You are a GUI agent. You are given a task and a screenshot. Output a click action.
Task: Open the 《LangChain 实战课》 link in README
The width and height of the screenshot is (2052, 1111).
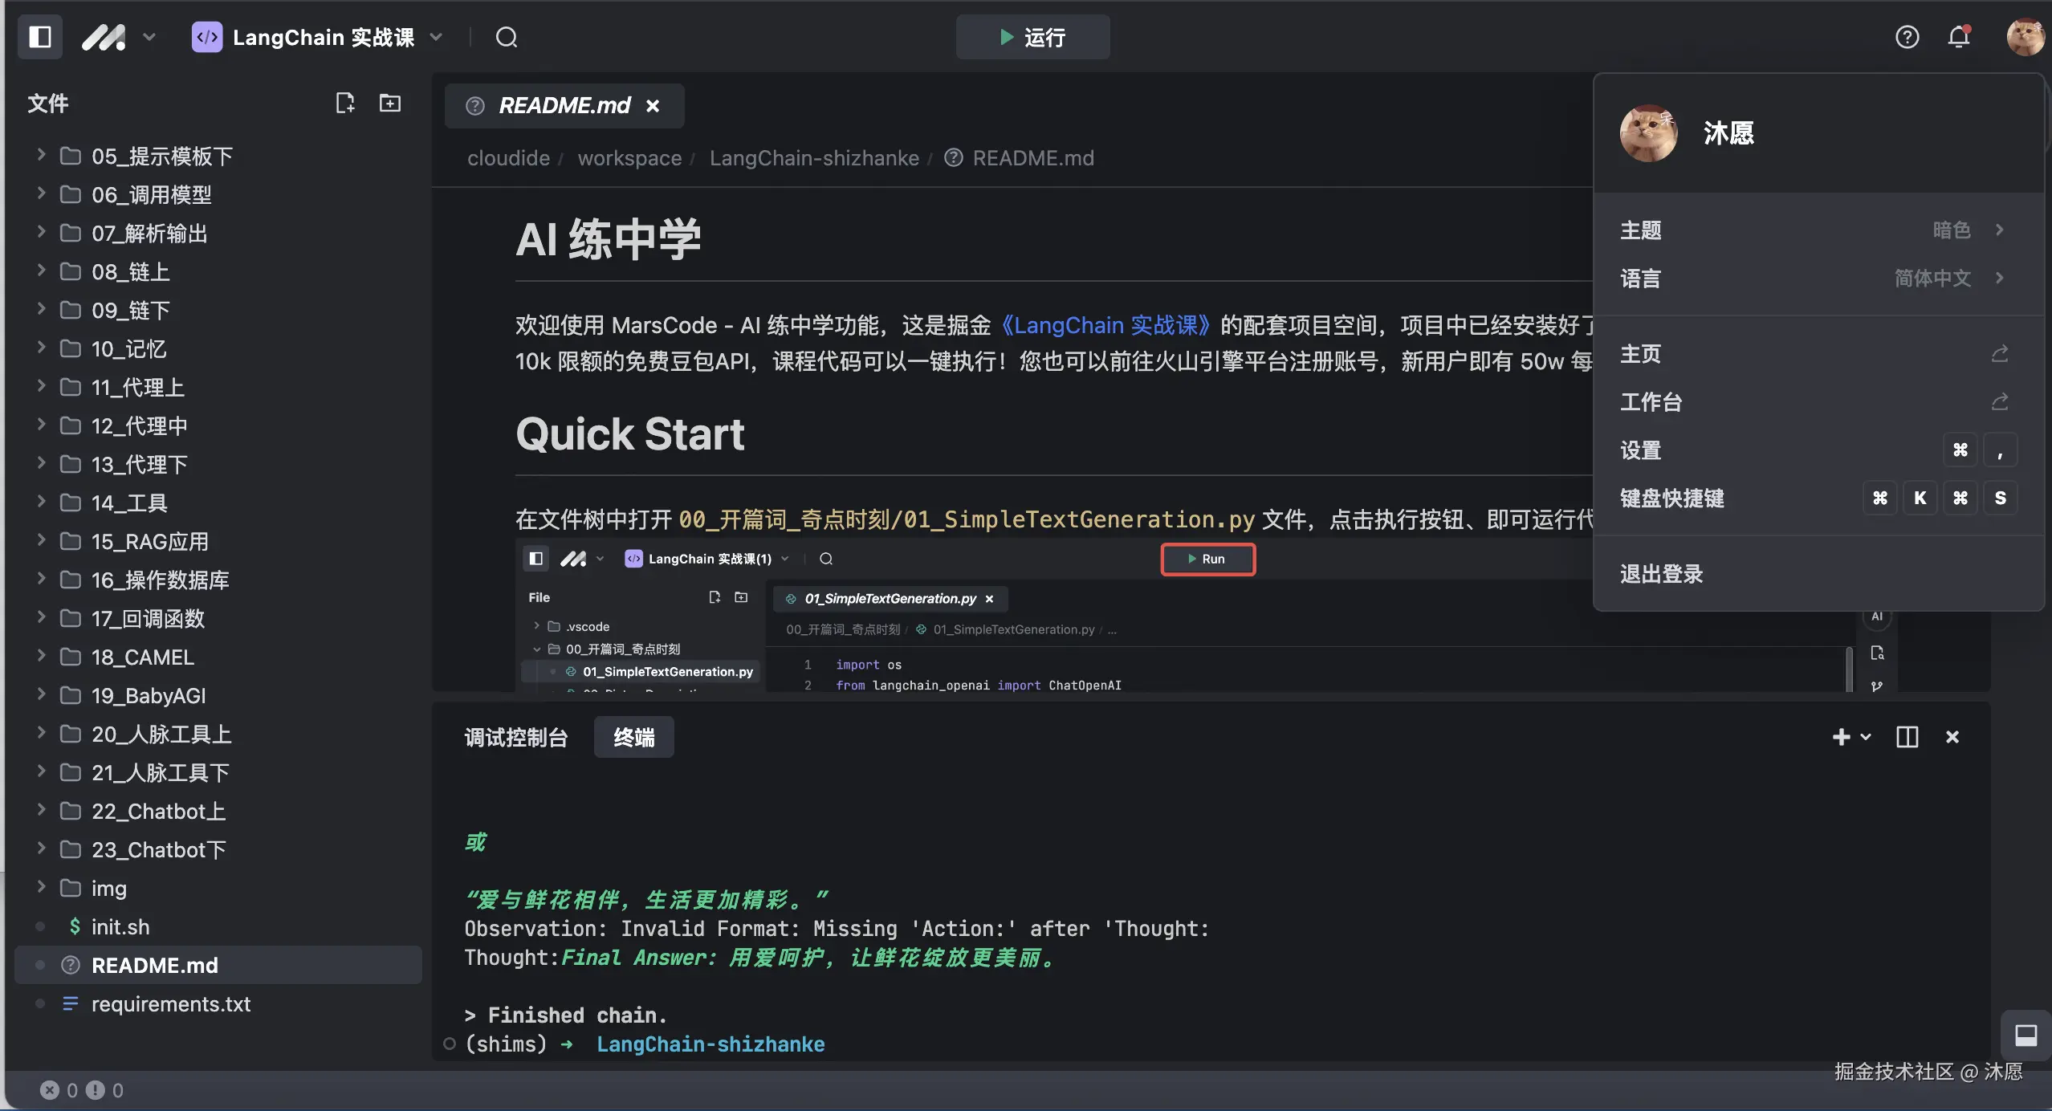tap(1107, 325)
